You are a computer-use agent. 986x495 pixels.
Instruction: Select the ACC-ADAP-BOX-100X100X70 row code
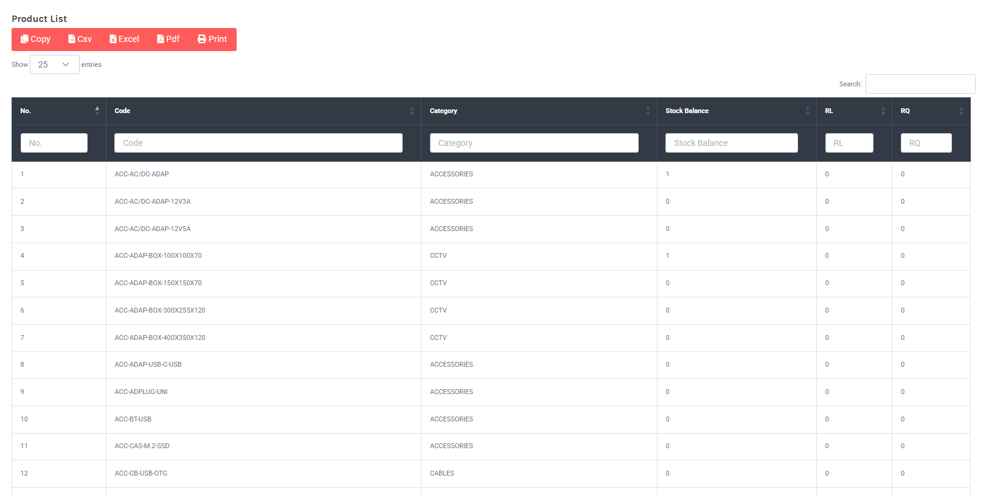click(x=158, y=256)
